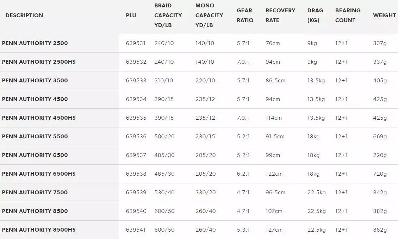
Task: Select the PENN AUTHORITY 4500HS row name
Action: pos(39,118)
